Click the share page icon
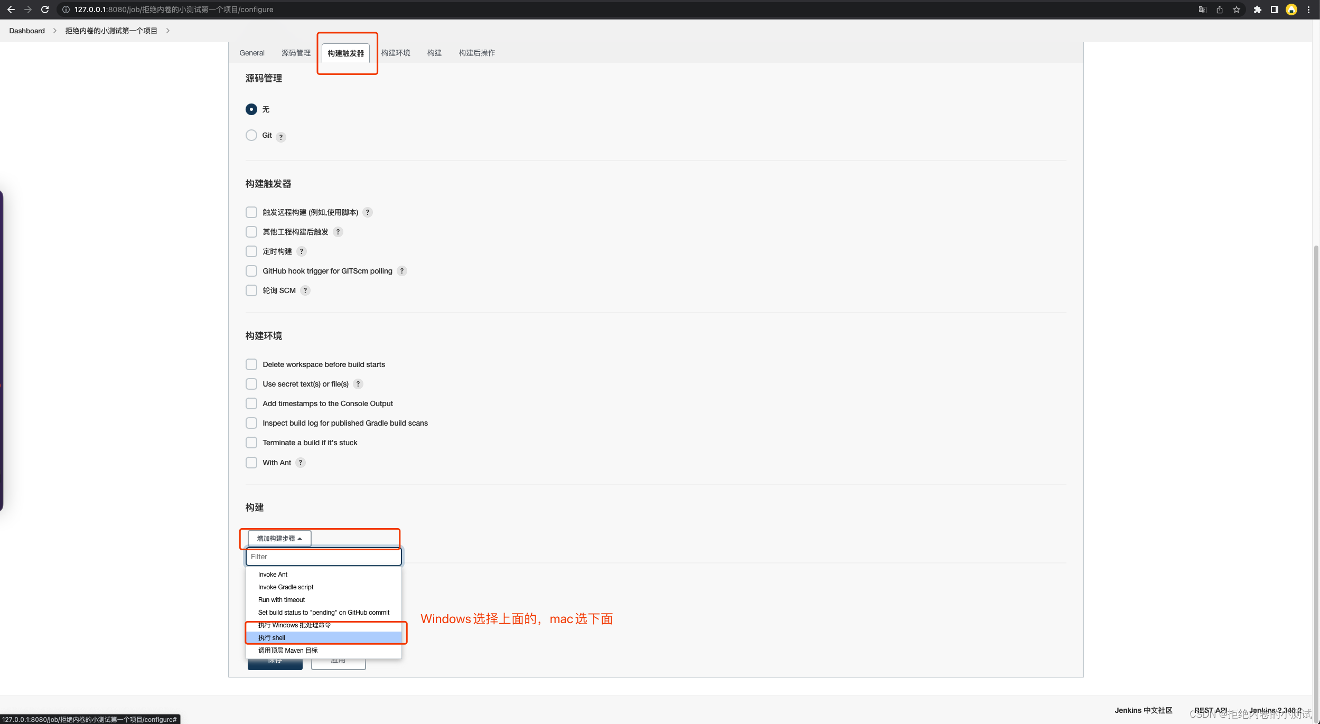 pyautogui.click(x=1220, y=10)
